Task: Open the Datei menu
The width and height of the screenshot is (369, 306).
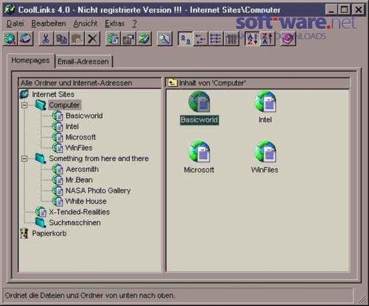Action: coord(15,23)
